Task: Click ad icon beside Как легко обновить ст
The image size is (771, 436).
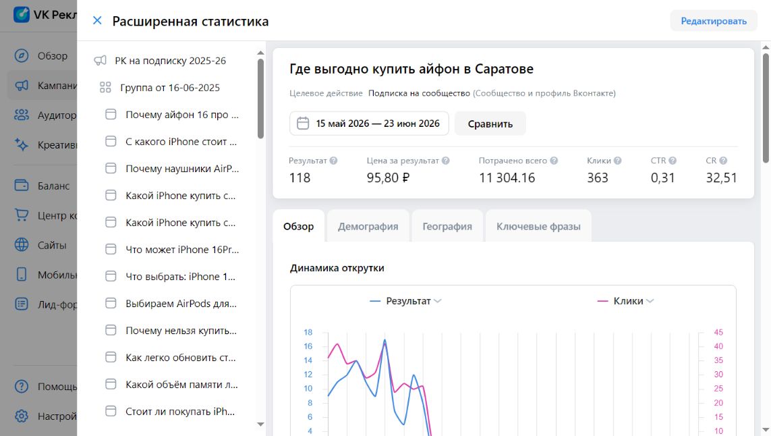Action: click(111, 358)
